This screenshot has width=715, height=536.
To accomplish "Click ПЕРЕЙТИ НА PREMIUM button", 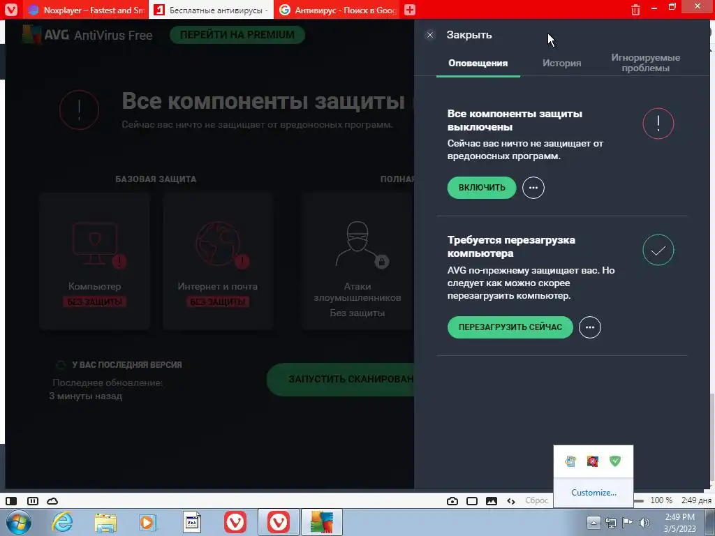I will [x=237, y=35].
